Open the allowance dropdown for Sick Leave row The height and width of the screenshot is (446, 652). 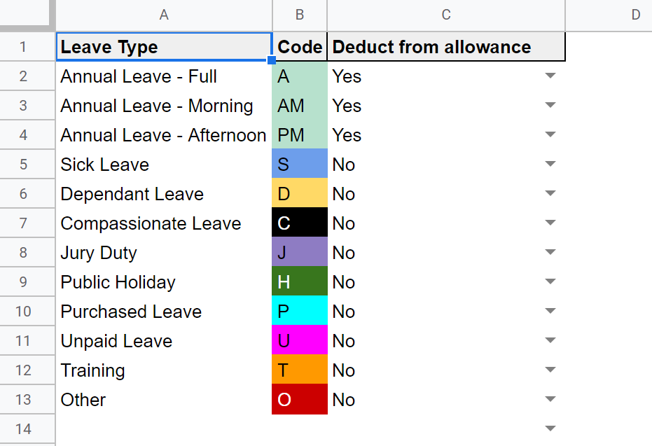[550, 165]
